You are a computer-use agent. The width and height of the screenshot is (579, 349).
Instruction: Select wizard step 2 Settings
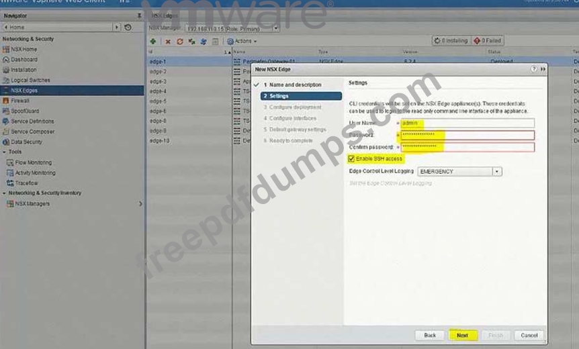pyautogui.click(x=301, y=96)
